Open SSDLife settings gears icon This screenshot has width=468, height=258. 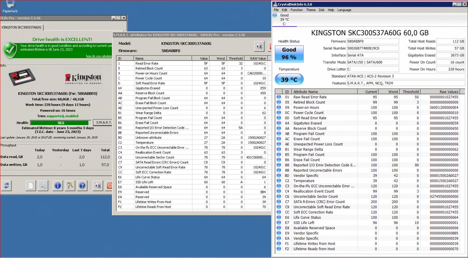pos(43,186)
